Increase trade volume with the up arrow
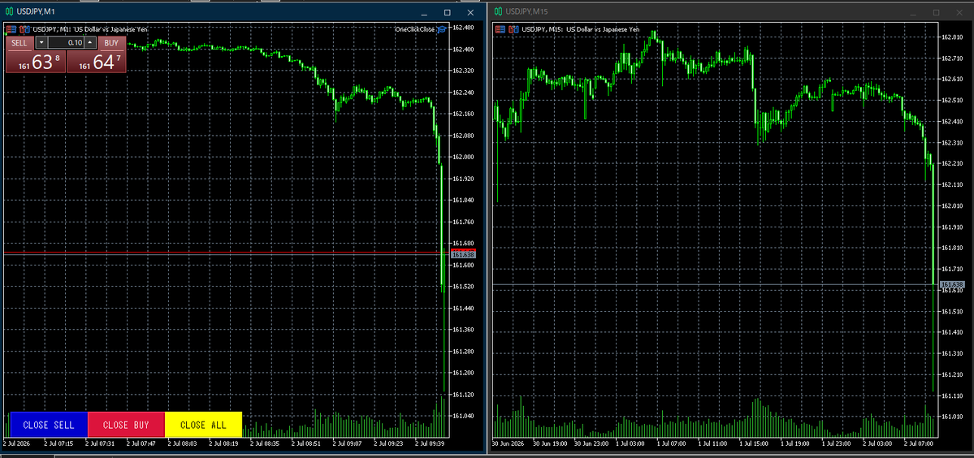The image size is (974, 458). [x=90, y=43]
